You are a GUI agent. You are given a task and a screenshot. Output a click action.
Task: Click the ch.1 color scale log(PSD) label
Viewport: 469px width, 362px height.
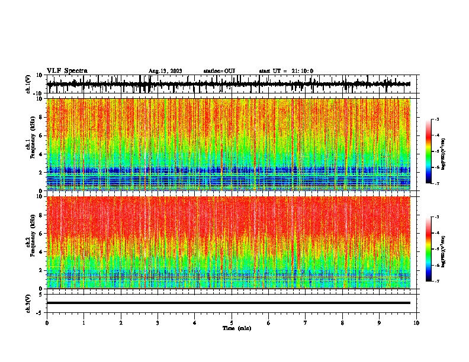(444, 154)
